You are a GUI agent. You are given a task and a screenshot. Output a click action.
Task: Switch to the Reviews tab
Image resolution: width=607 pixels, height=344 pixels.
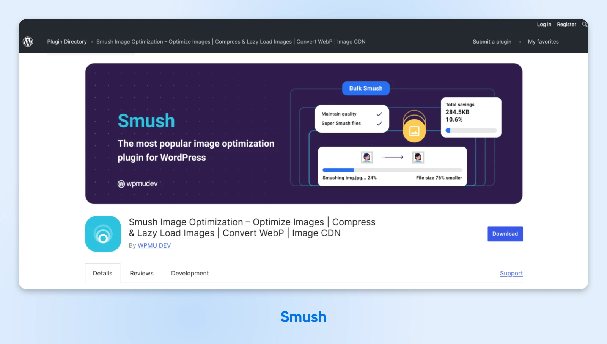tap(142, 273)
